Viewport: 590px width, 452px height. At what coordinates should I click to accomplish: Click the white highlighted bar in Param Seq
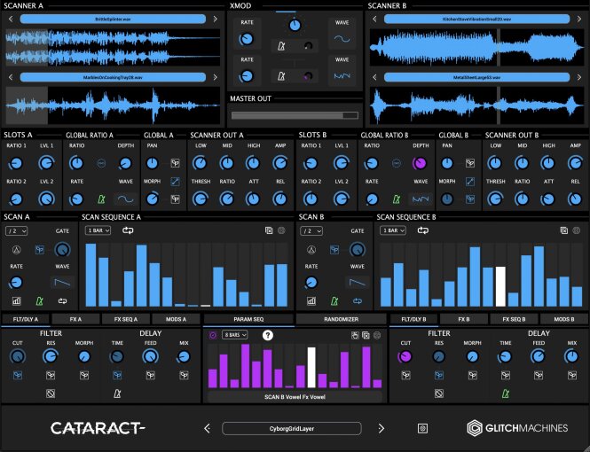point(311,367)
